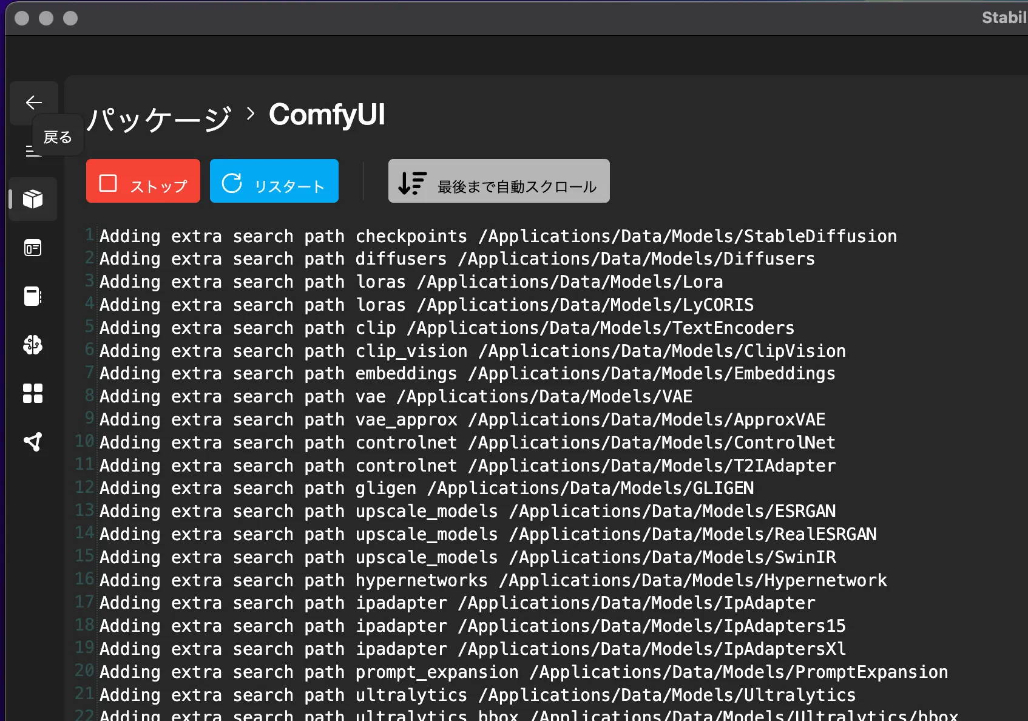The image size is (1028, 721).
Task: Toggle auto-scroll to end
Action: (x=499, y=181)
